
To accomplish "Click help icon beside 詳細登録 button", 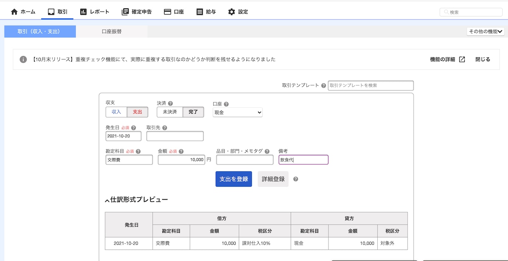I will click(296, 179).
